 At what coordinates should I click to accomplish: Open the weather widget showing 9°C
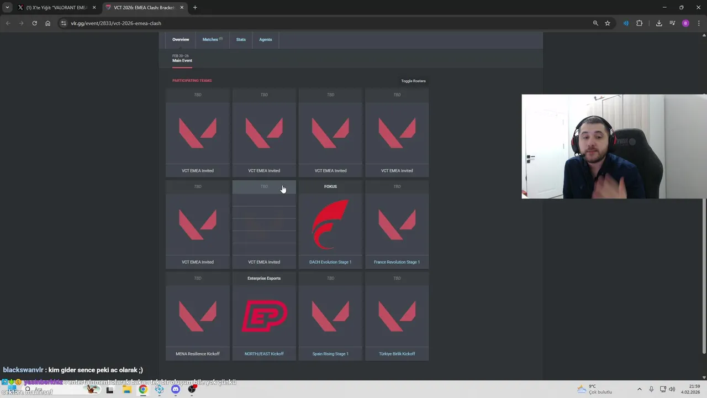[595, 389]
